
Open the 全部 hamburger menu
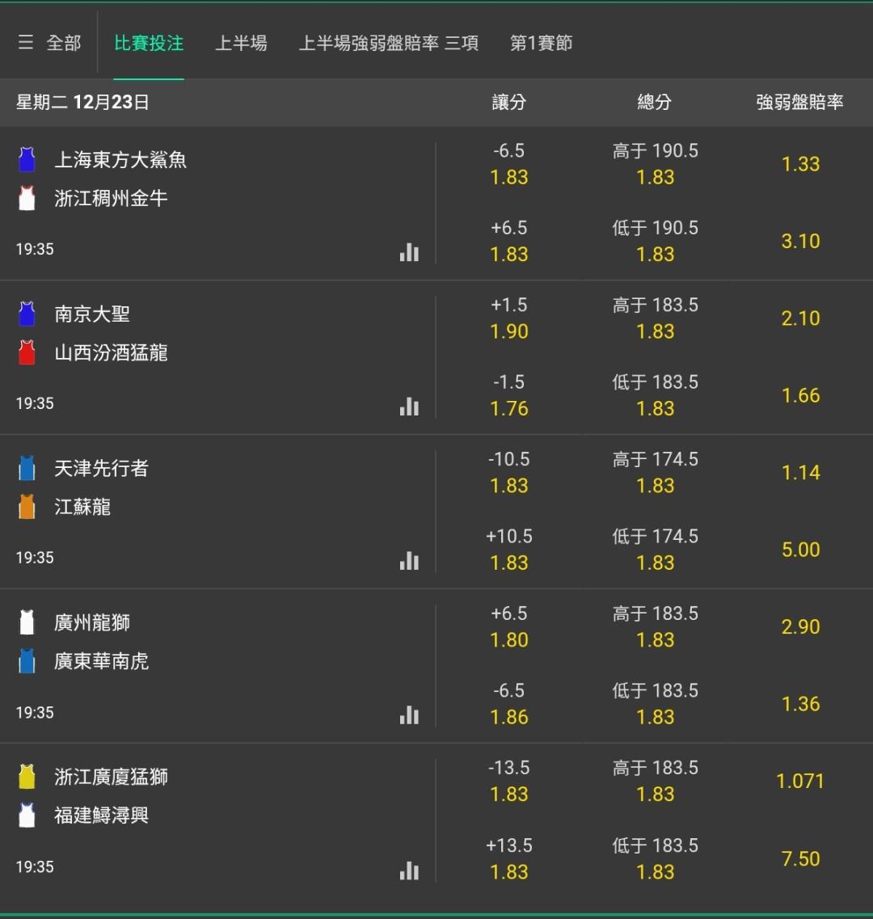point(49,43)
